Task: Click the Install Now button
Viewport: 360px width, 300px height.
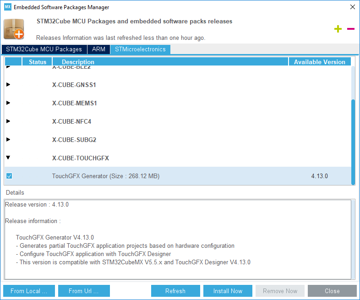Action: tap(228, 291)
